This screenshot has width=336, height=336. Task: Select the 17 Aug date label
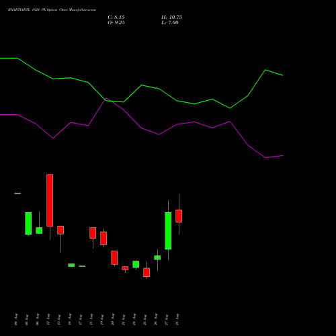[81, 319]
